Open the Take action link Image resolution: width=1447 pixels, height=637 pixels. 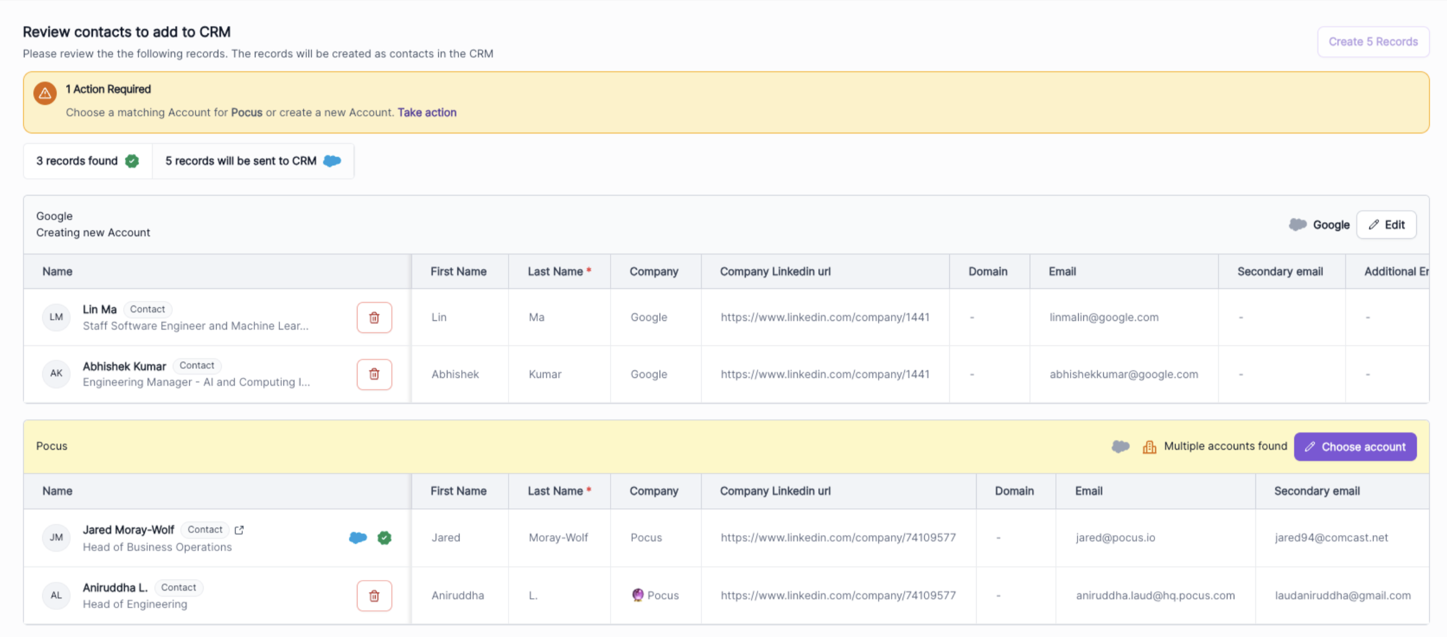pos(427,112)
